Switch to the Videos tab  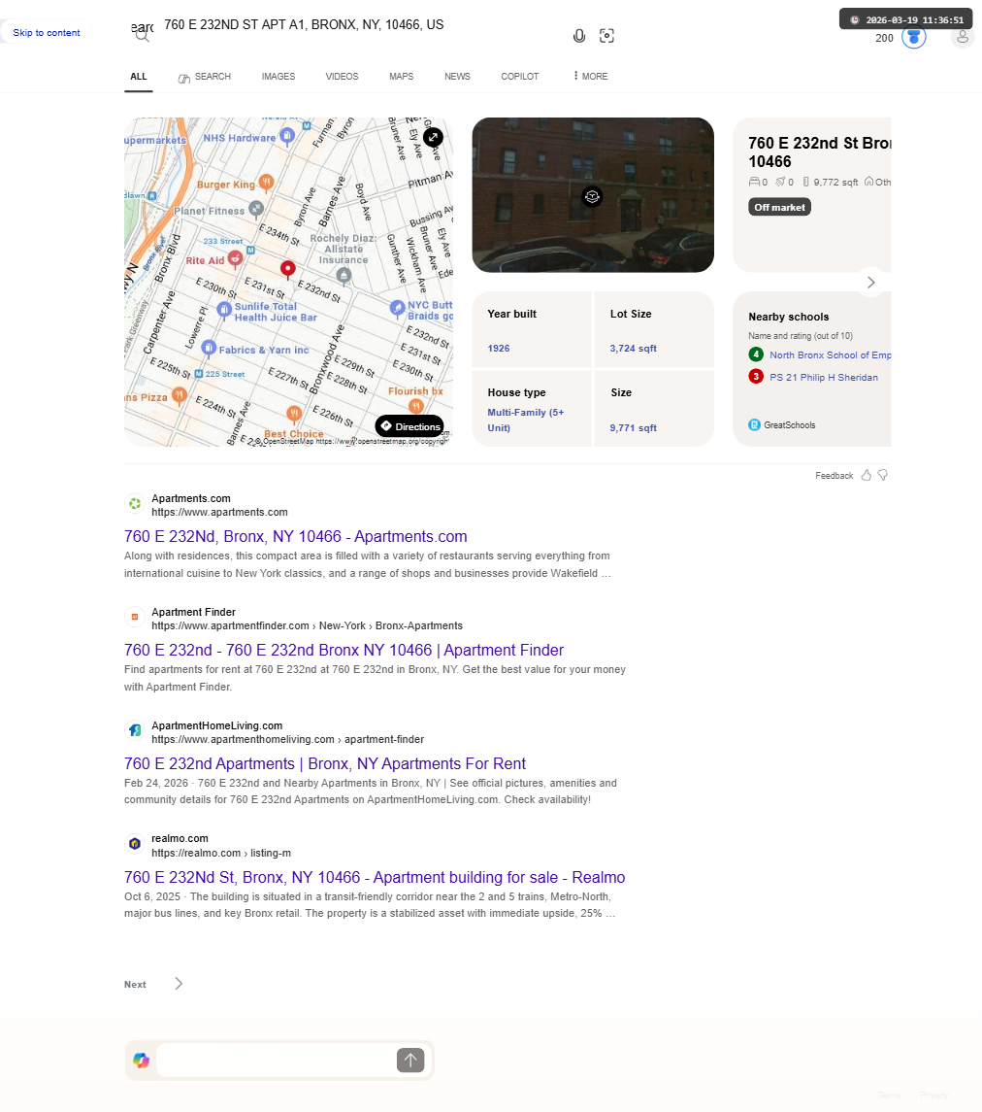(342, 76)
